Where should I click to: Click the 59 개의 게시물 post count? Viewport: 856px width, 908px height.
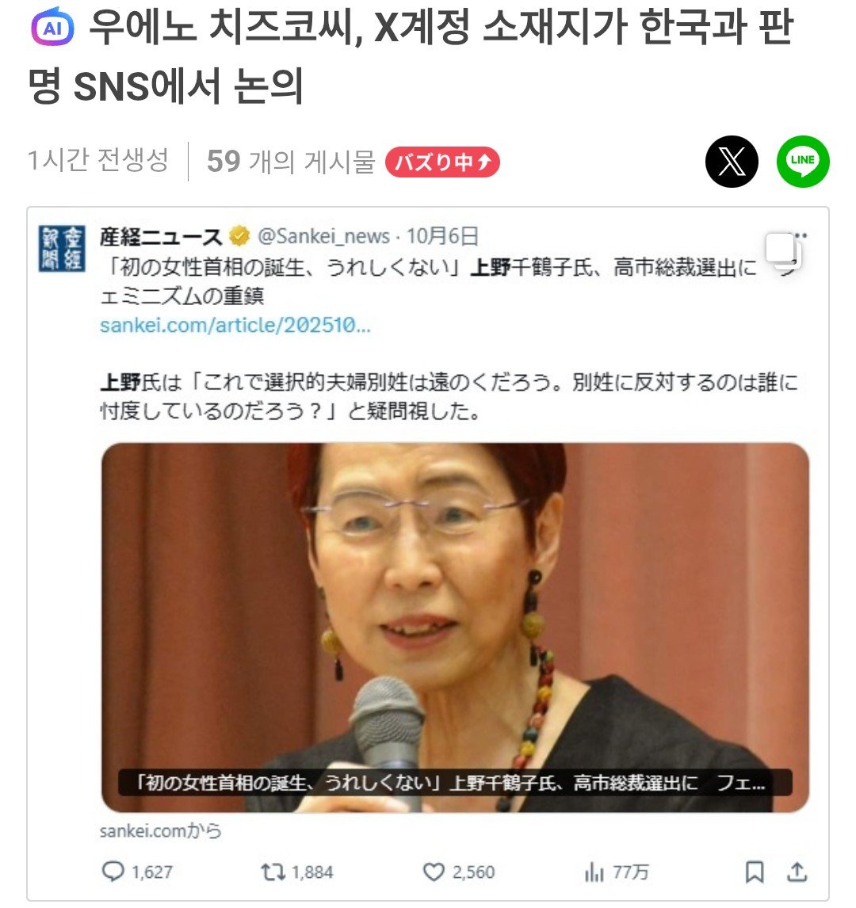click(x=292, y=161)
